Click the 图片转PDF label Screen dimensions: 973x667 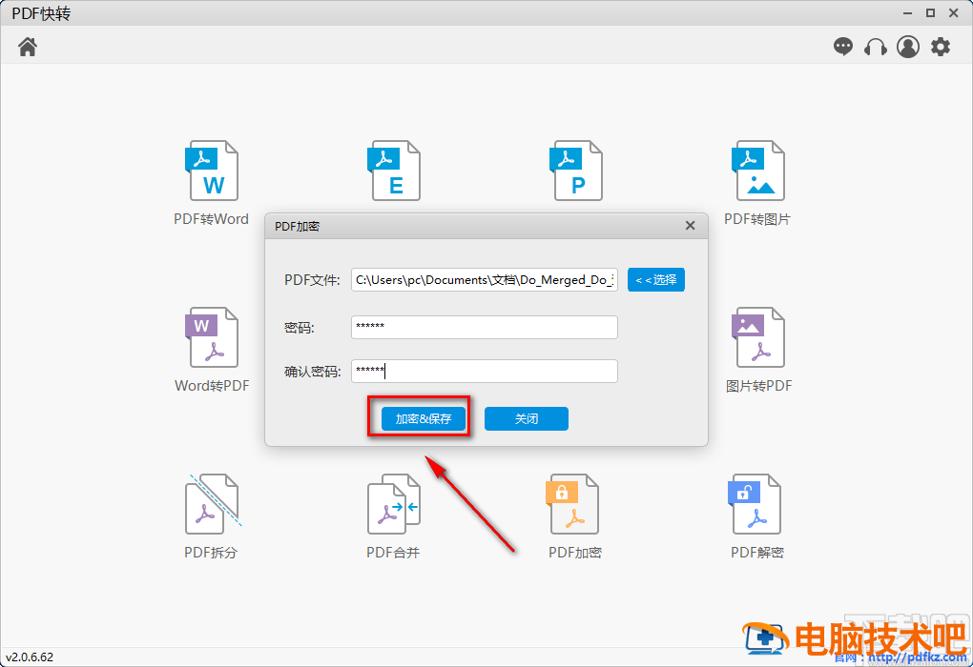point(759,386)
